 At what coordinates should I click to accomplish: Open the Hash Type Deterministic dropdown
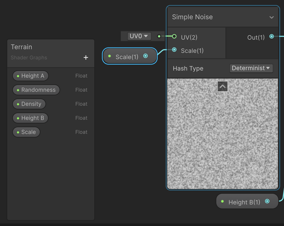pos(251,68)
